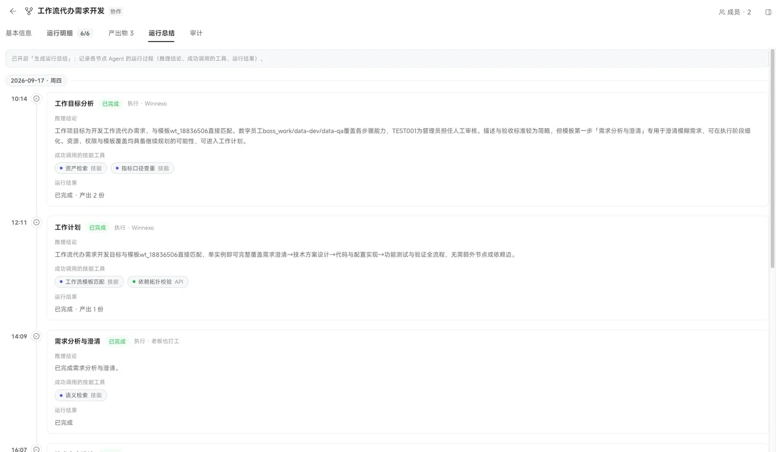Viewport: 781px width, 452px height.
Task: Click the 已完成 badge beside 需求分析与澄清
Action: point(117,341)
